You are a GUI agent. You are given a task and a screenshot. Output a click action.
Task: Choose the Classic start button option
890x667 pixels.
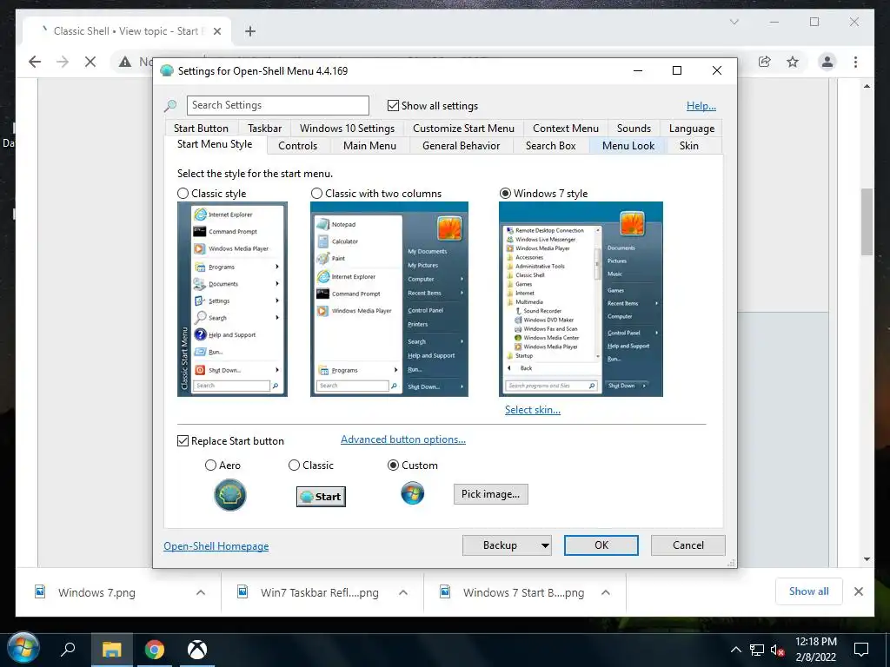[x=294, y=466]
